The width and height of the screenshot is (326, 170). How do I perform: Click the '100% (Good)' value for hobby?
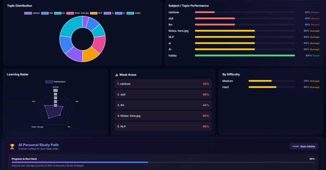pyautogui.click(x=313, y=55)
